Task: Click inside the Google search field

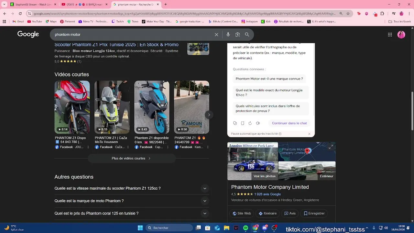Action: (133, 35)
